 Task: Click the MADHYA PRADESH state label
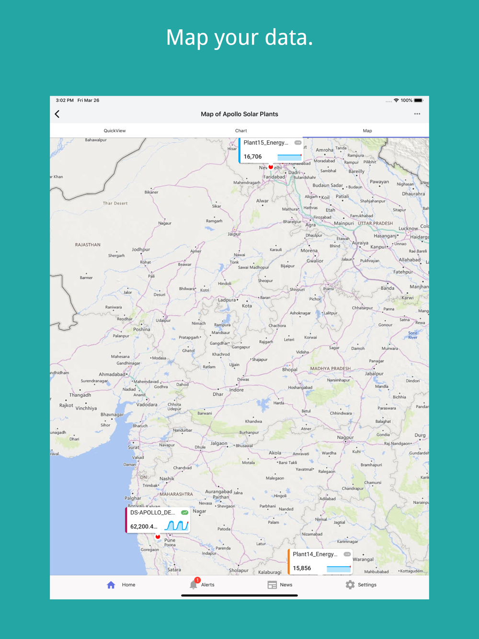click(331, 368)
